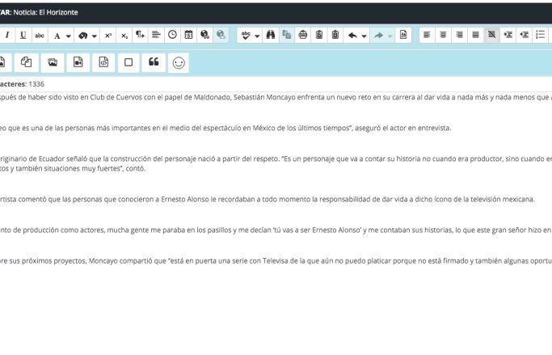Click the no-alignment crossed-lines button
552x355 pixels.
point(491,35)
